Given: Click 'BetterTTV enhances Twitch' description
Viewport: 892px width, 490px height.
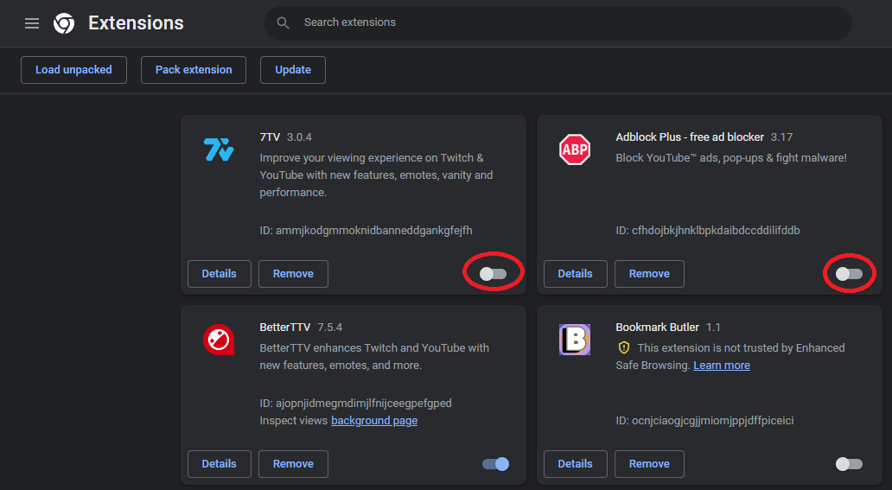Looking at the screenshot, I should pyautogui.click(x=374, y=356).
